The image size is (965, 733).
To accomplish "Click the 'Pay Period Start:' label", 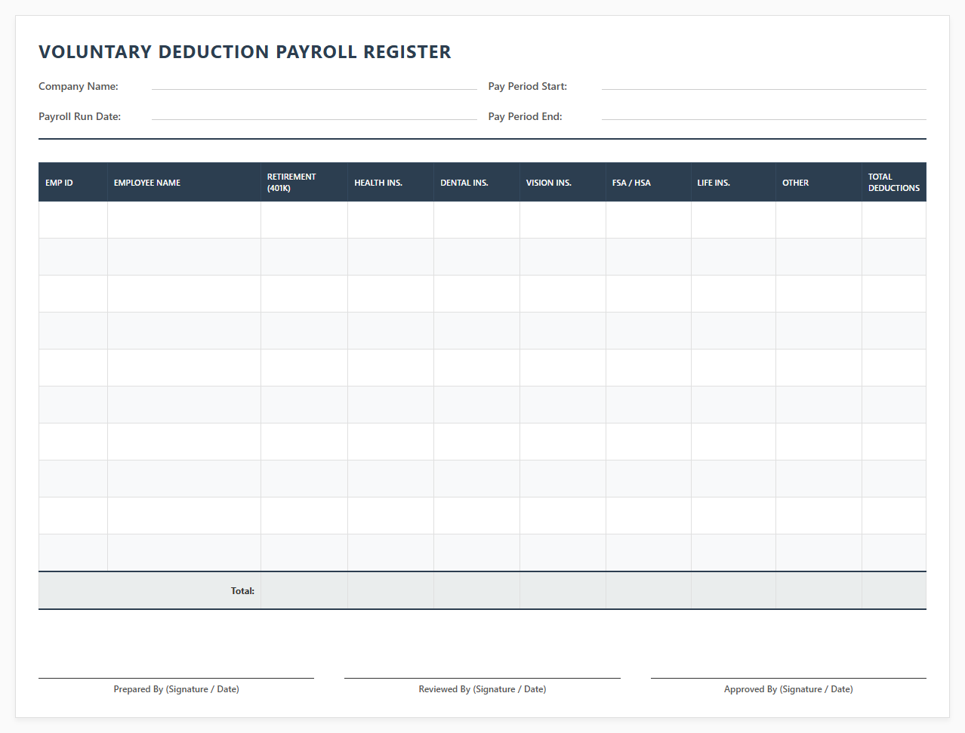I will click(x=528, y=86).
